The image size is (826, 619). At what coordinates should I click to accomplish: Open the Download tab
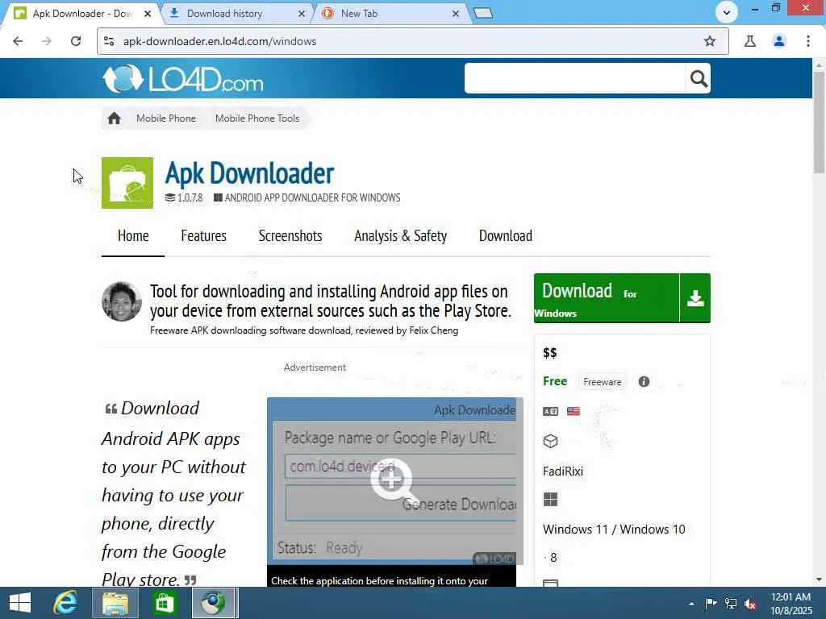[505, 236]
